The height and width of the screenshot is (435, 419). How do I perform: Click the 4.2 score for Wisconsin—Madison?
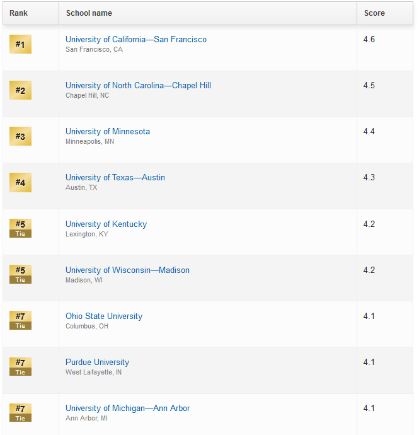(369, 270)
